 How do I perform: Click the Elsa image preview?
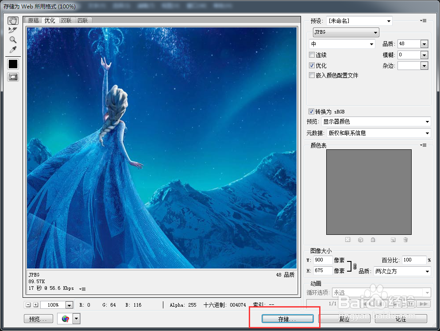point(162,148)
